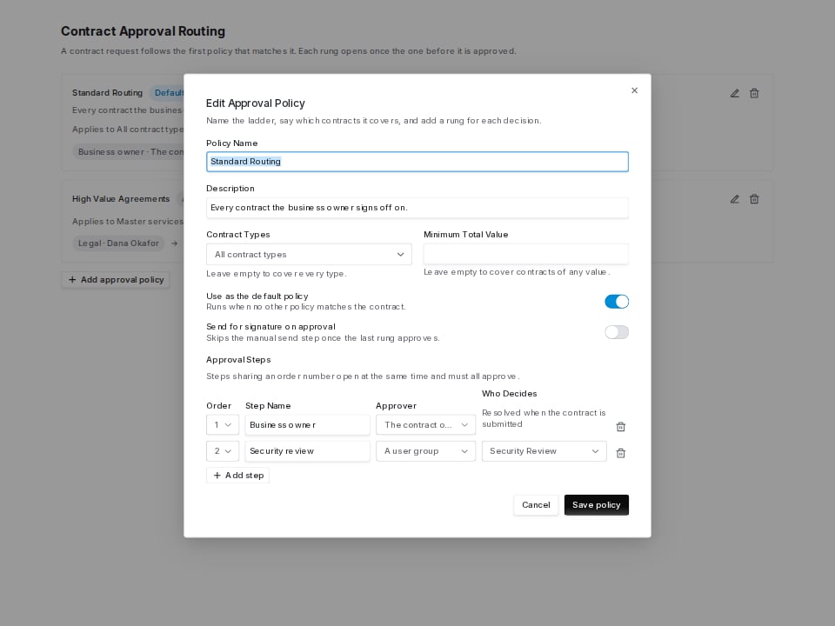Click the Standard Routing card title

pyautogui.click(x=108, y=93)
